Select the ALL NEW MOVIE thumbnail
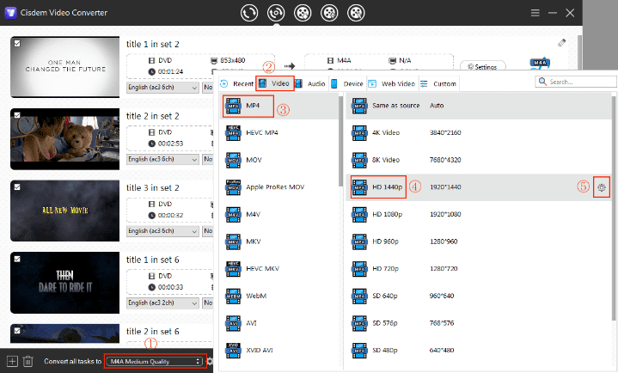618x373 pixels. coord(65,211)
